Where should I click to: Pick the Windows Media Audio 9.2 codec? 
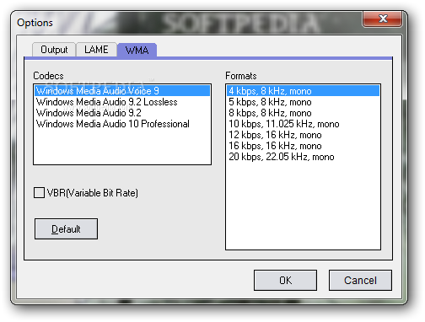pos(122,113)
